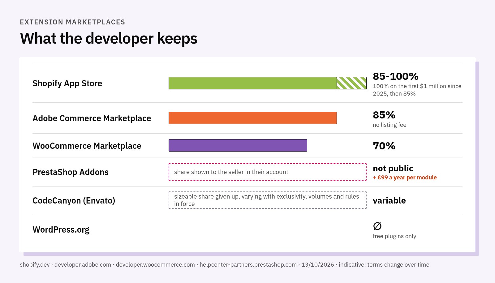495x283 pixels.
Task: Click the 'free plugins only' note
Action: pos(394,236)
